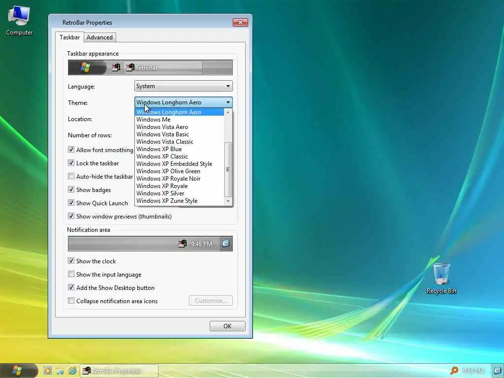Screen dimensions: 504x378
Task: Open the Language dropdown
Action: (x=183, y=86)
